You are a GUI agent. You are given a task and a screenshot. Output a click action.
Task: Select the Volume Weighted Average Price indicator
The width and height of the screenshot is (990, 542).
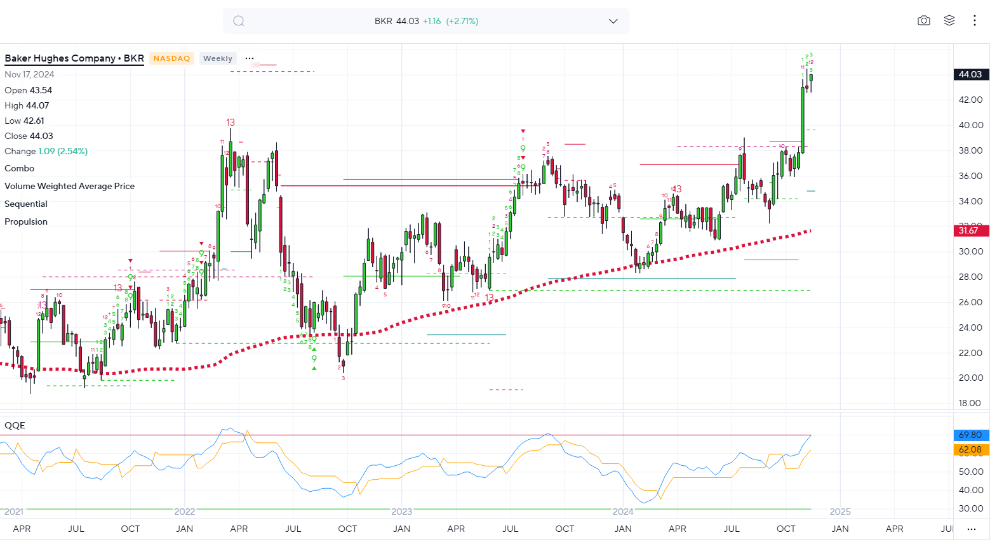pyautogui.click(x=70, y=186)
